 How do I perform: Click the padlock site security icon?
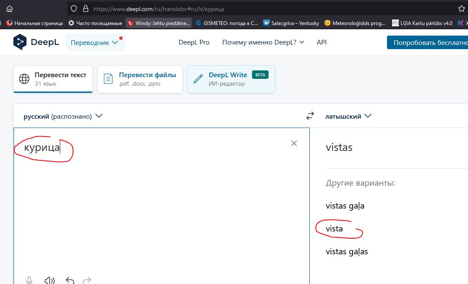[x=86, y=8]
